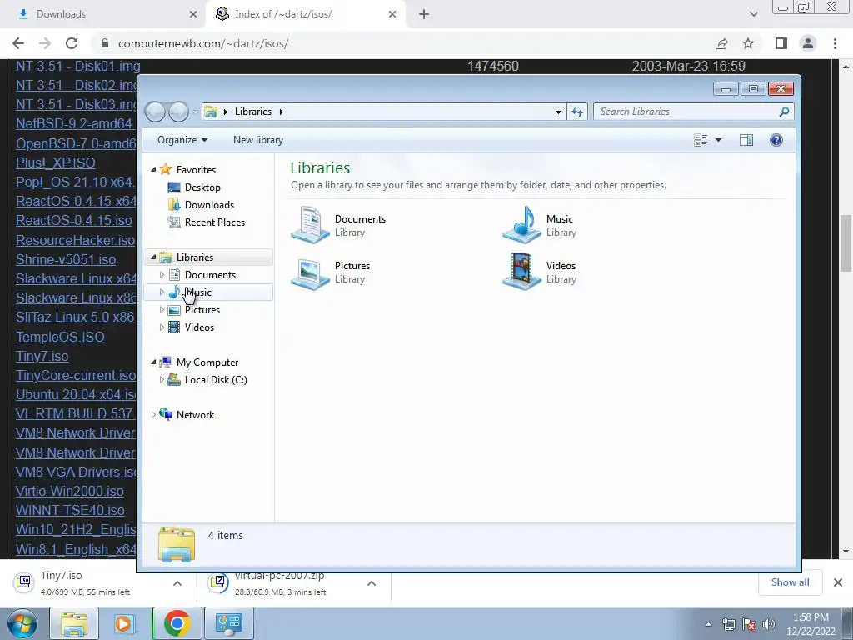Open the Documents library icon
This screenshot has width=853, height=640.
pyautogui.click(x=310, y=224)
